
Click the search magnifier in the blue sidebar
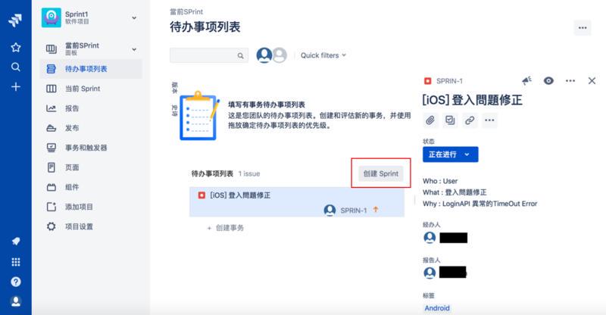(x=15, y=67)
